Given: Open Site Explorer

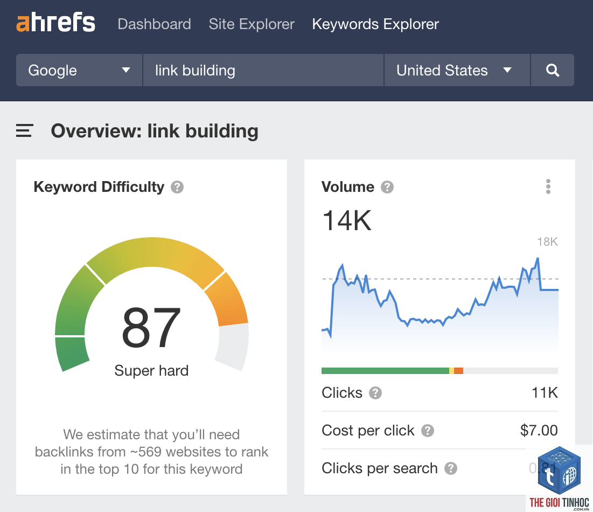Looking at the screenshot, I should click(252, 24).
